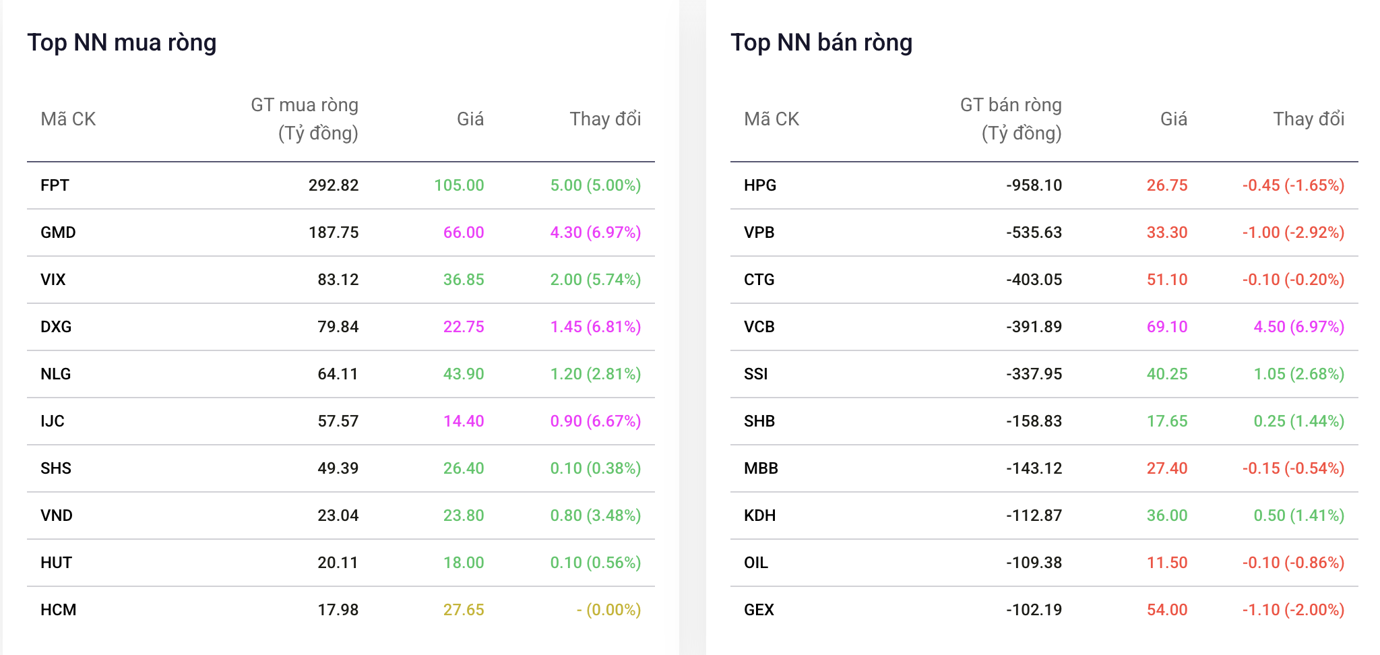Click the OIL ticker symbol
Image resolution: width=1380 pixels, height=655 pixels.
[756, 563]
